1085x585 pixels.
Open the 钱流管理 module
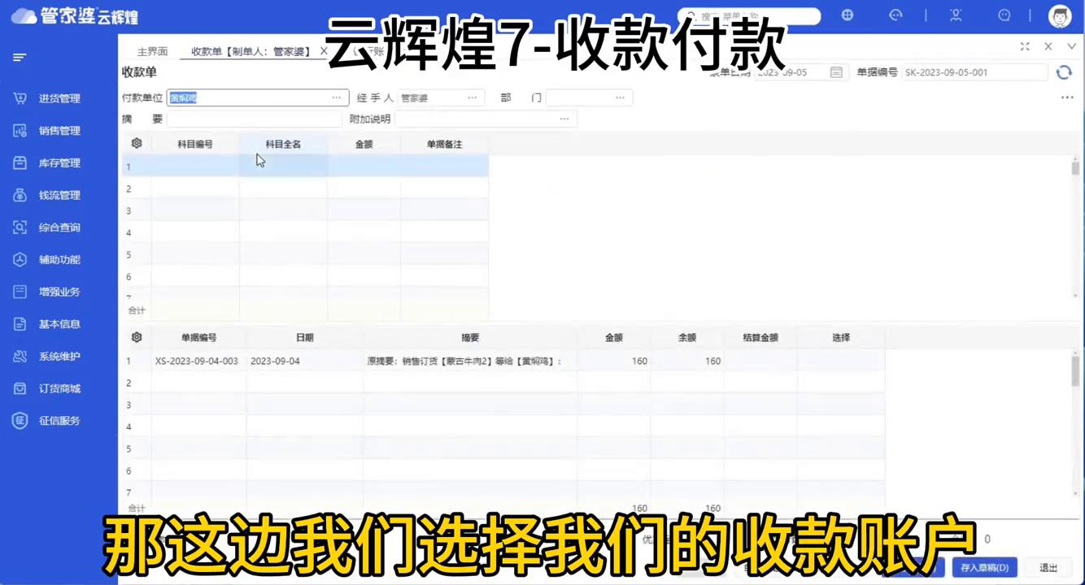58,195
